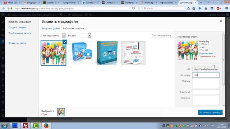This screenshot has width=230, height=129.
Task: Click the preview image in file parameters
Action: [188, 51]
